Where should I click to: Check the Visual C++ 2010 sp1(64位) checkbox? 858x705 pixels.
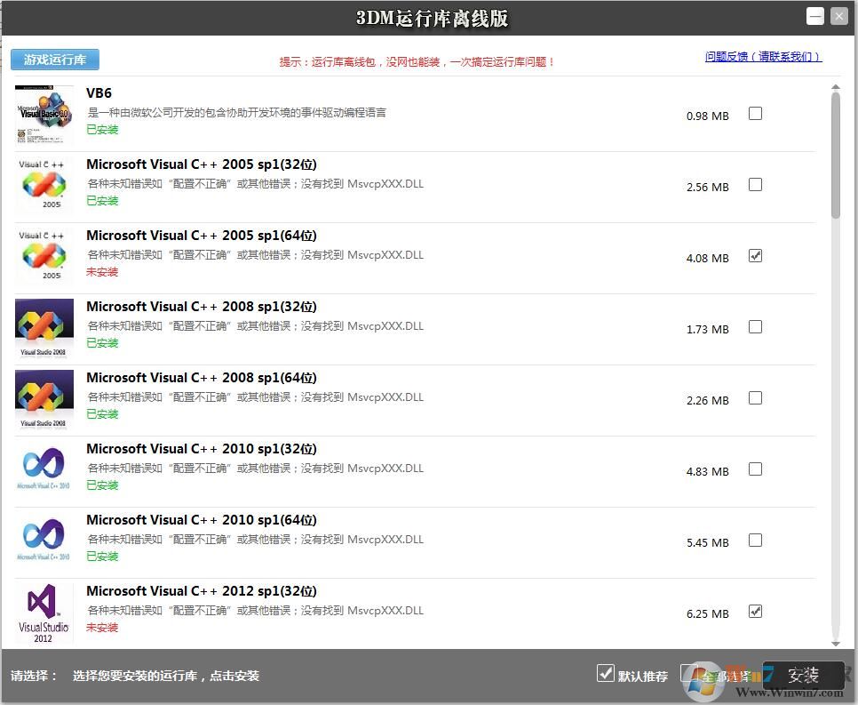(755, 540)
